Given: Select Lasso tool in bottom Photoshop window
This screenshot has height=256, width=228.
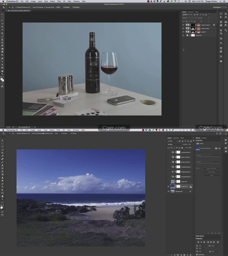Looking at the screenshot, I should [x=2, y=147].
